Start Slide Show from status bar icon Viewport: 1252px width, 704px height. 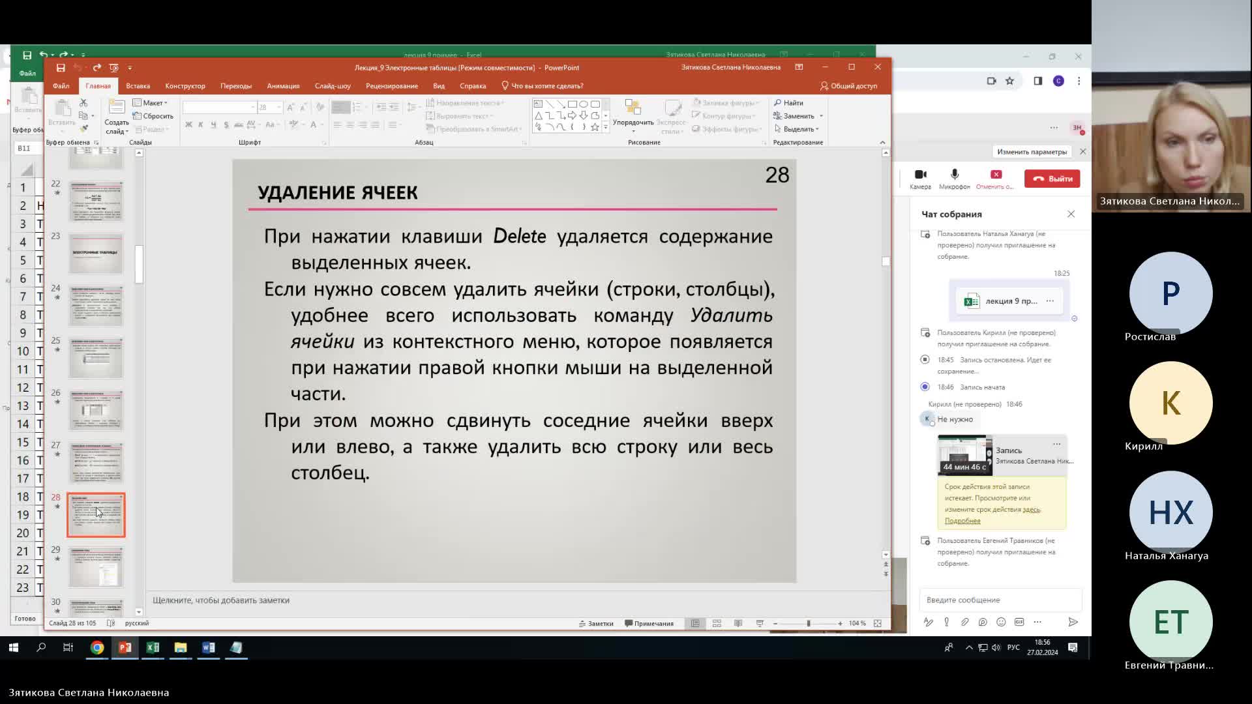(x=760, y=624)
